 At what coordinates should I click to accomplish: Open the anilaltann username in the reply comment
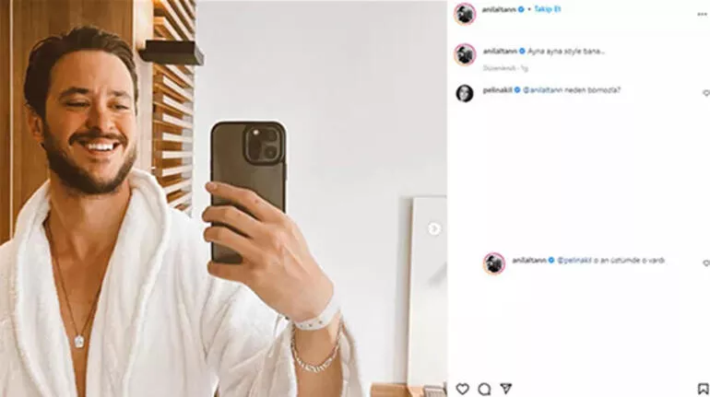529,260
